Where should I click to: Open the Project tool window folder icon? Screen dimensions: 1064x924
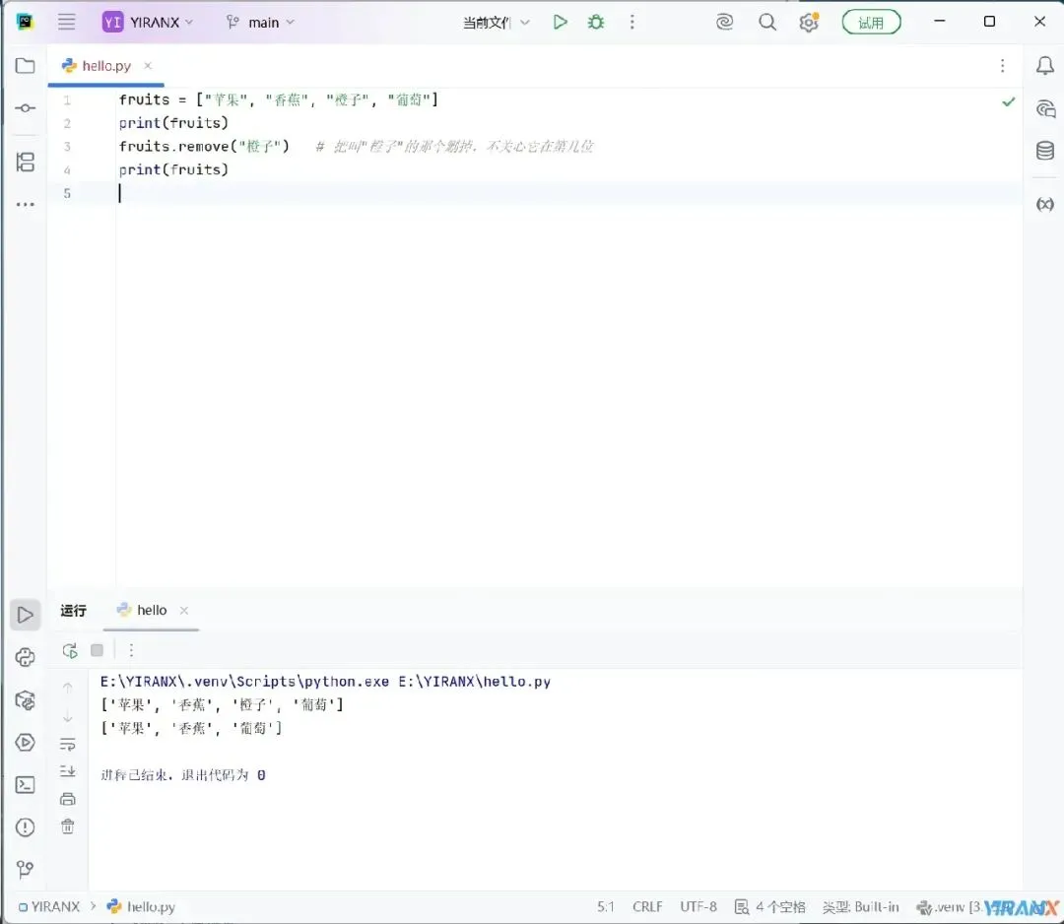pos(25,66)
